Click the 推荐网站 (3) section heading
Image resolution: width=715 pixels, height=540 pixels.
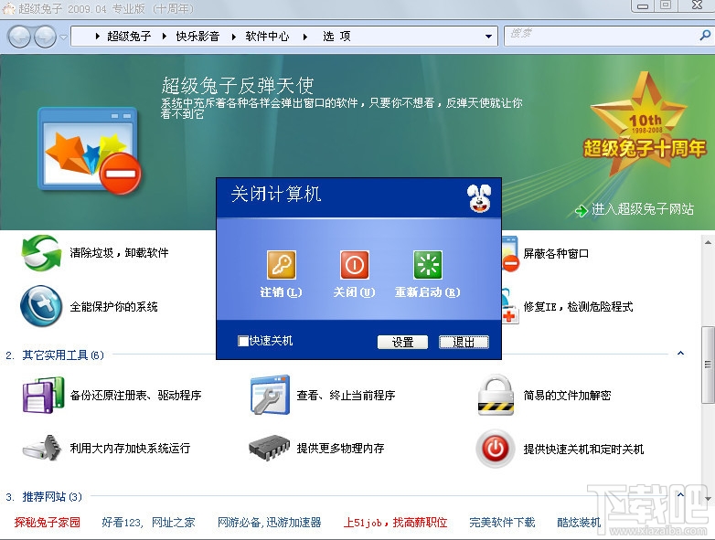click(52, 496)
